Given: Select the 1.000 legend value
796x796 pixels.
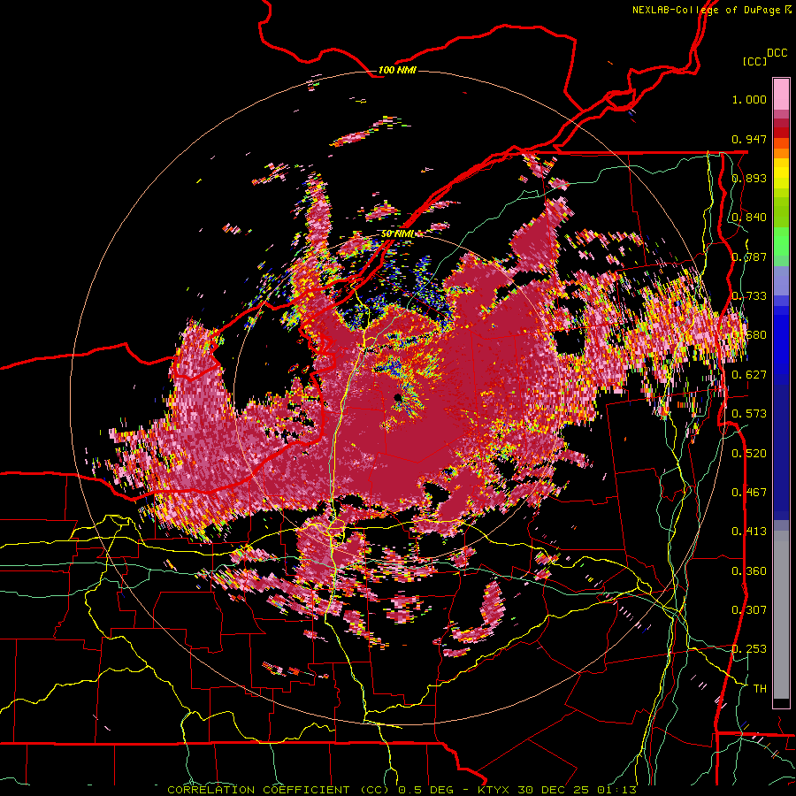Looking at the screenshot, I should (x=749, y=99).
